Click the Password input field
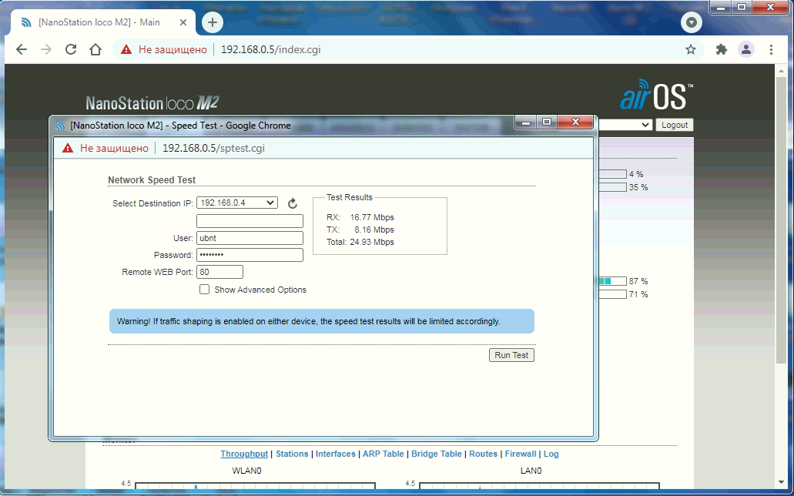The width and height of the screenshot is (794, 496). 250,255
